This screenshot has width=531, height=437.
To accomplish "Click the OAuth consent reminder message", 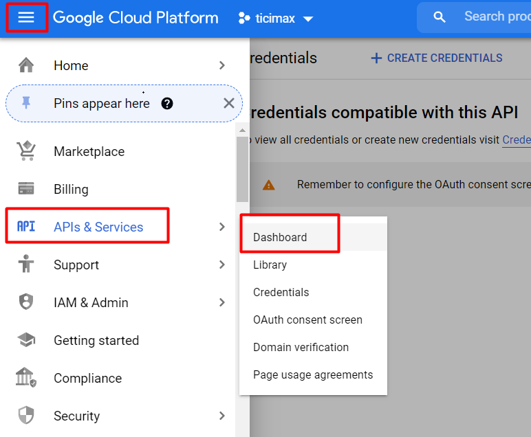I will (x=414, y=184).
